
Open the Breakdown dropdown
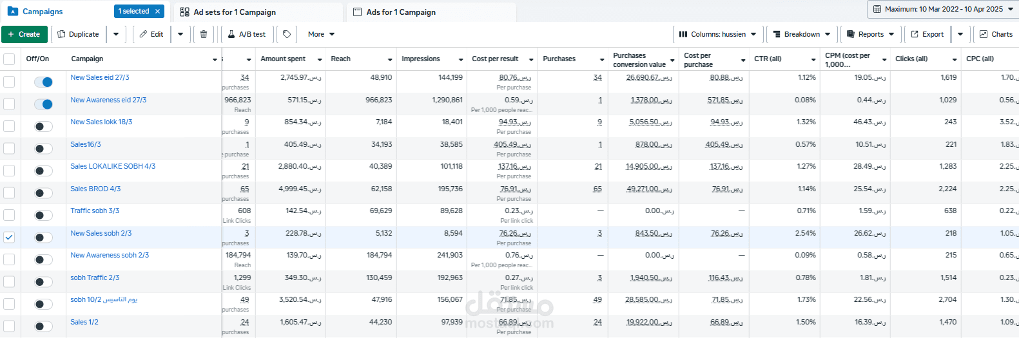tap(802, 34)
